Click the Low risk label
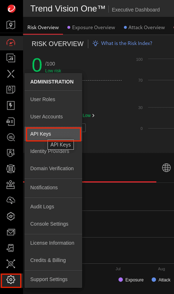This screenshot has height=294, width=174. (x=53, y=71)
